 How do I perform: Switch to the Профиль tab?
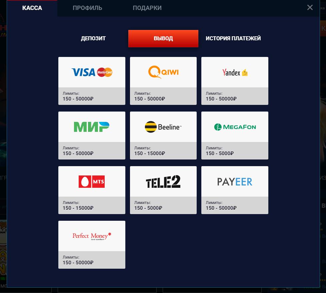pyautogui.click(x=87, y=8)
